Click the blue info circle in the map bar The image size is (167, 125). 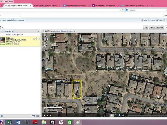click(119, 115)
